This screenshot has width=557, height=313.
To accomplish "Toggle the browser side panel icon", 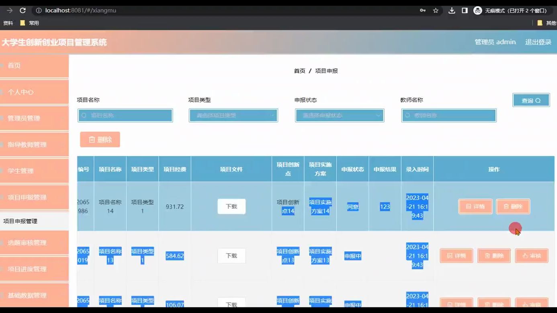I will (465, 10).
